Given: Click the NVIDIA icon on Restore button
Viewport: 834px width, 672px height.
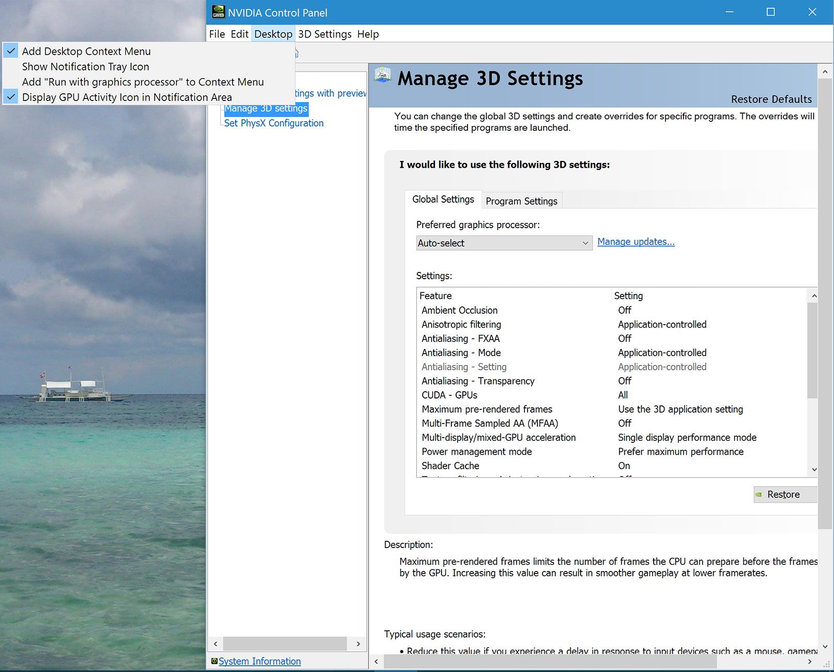Looking at the screenshot, I should tap(758, 494).
